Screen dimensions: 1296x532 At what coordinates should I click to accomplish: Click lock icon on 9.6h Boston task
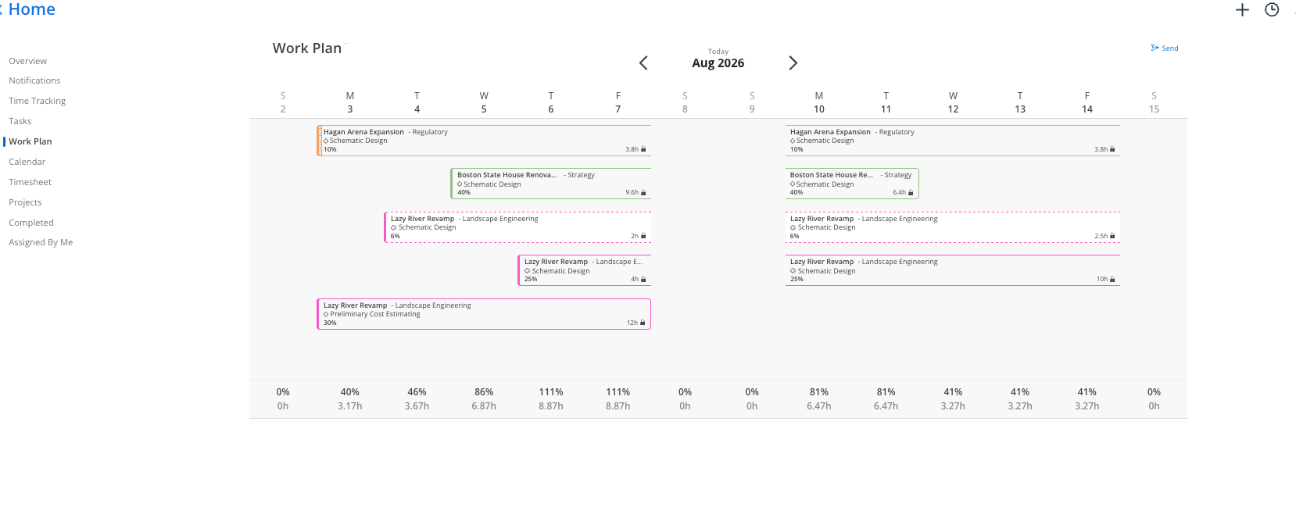(x=643, y=192)
